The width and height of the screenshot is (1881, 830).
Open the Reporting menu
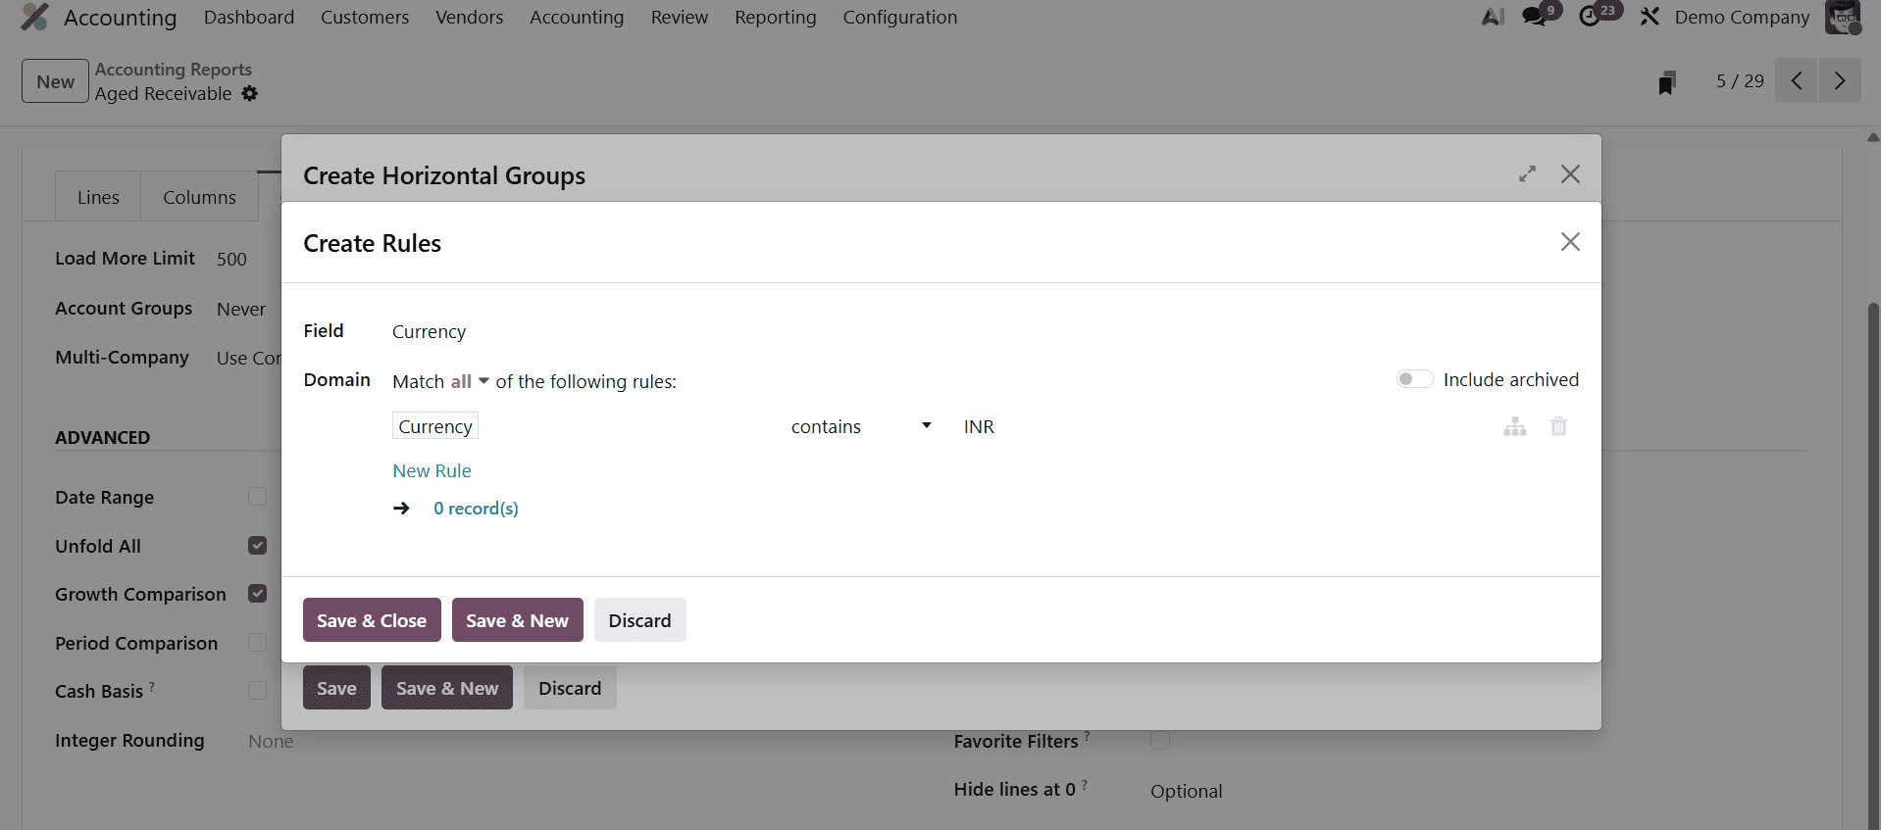tap(775, 17)
